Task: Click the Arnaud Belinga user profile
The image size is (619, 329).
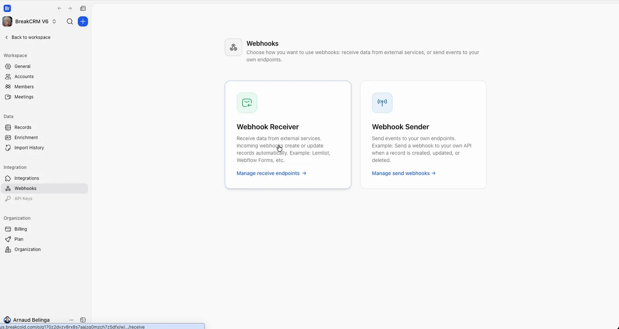Action: point(27,320)
